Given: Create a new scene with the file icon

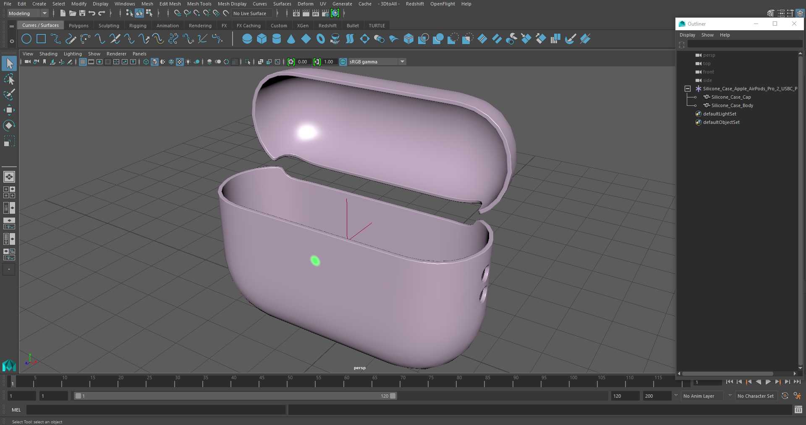Looking at the screenshot, I should point(63,13).
